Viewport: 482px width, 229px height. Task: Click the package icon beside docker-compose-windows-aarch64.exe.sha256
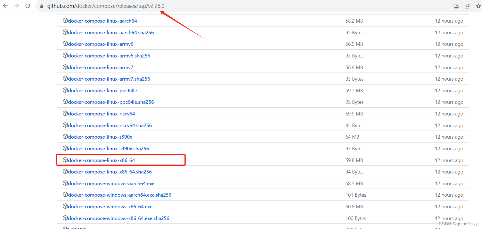(65, 194)
